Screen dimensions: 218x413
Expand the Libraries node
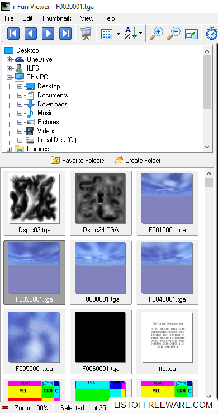pos(9,149)
